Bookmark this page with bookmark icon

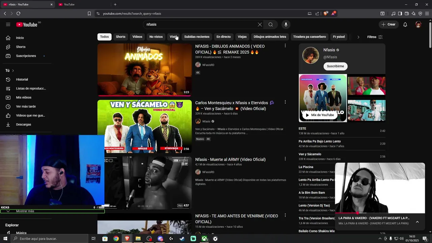coord(89,13)
